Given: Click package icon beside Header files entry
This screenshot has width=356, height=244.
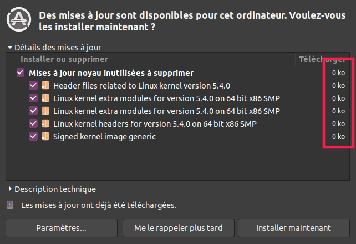Looking at the screenshot, I should (x=45, y=86).
